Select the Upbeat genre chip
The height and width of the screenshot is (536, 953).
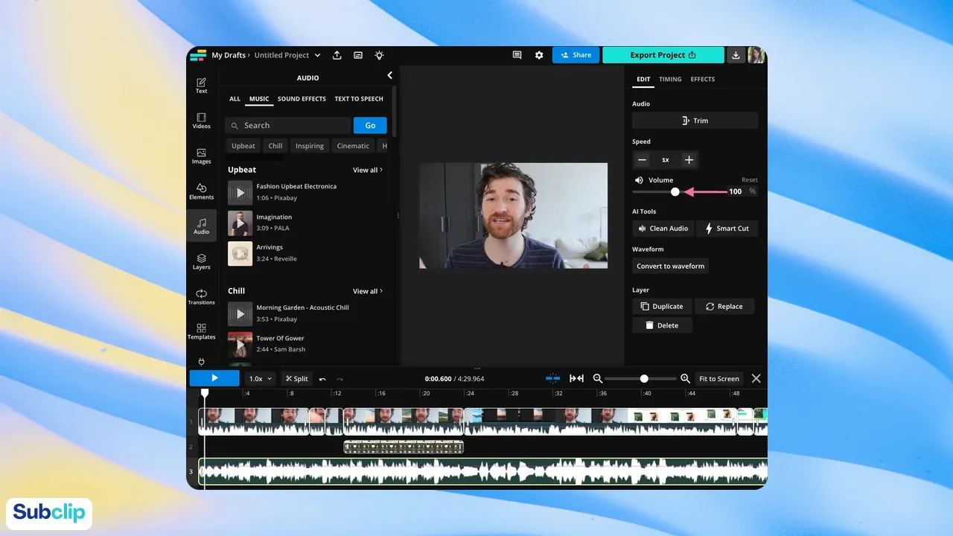point(243,146)
